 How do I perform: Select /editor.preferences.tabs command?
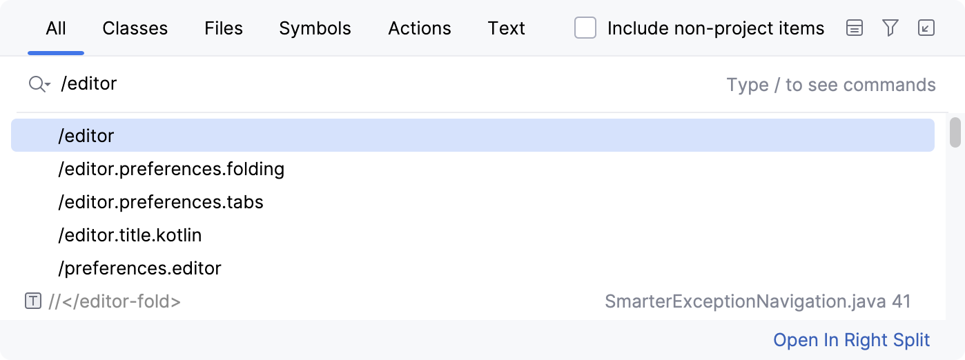tap(161, 202)
